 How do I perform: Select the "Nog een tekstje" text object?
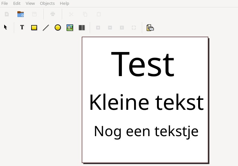click(x=146, y=131)
